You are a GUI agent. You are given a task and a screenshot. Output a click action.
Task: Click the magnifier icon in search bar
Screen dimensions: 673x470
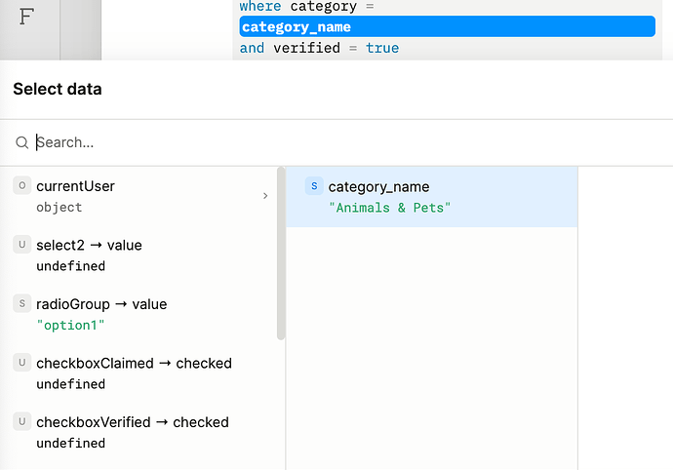tap(21, 143)
